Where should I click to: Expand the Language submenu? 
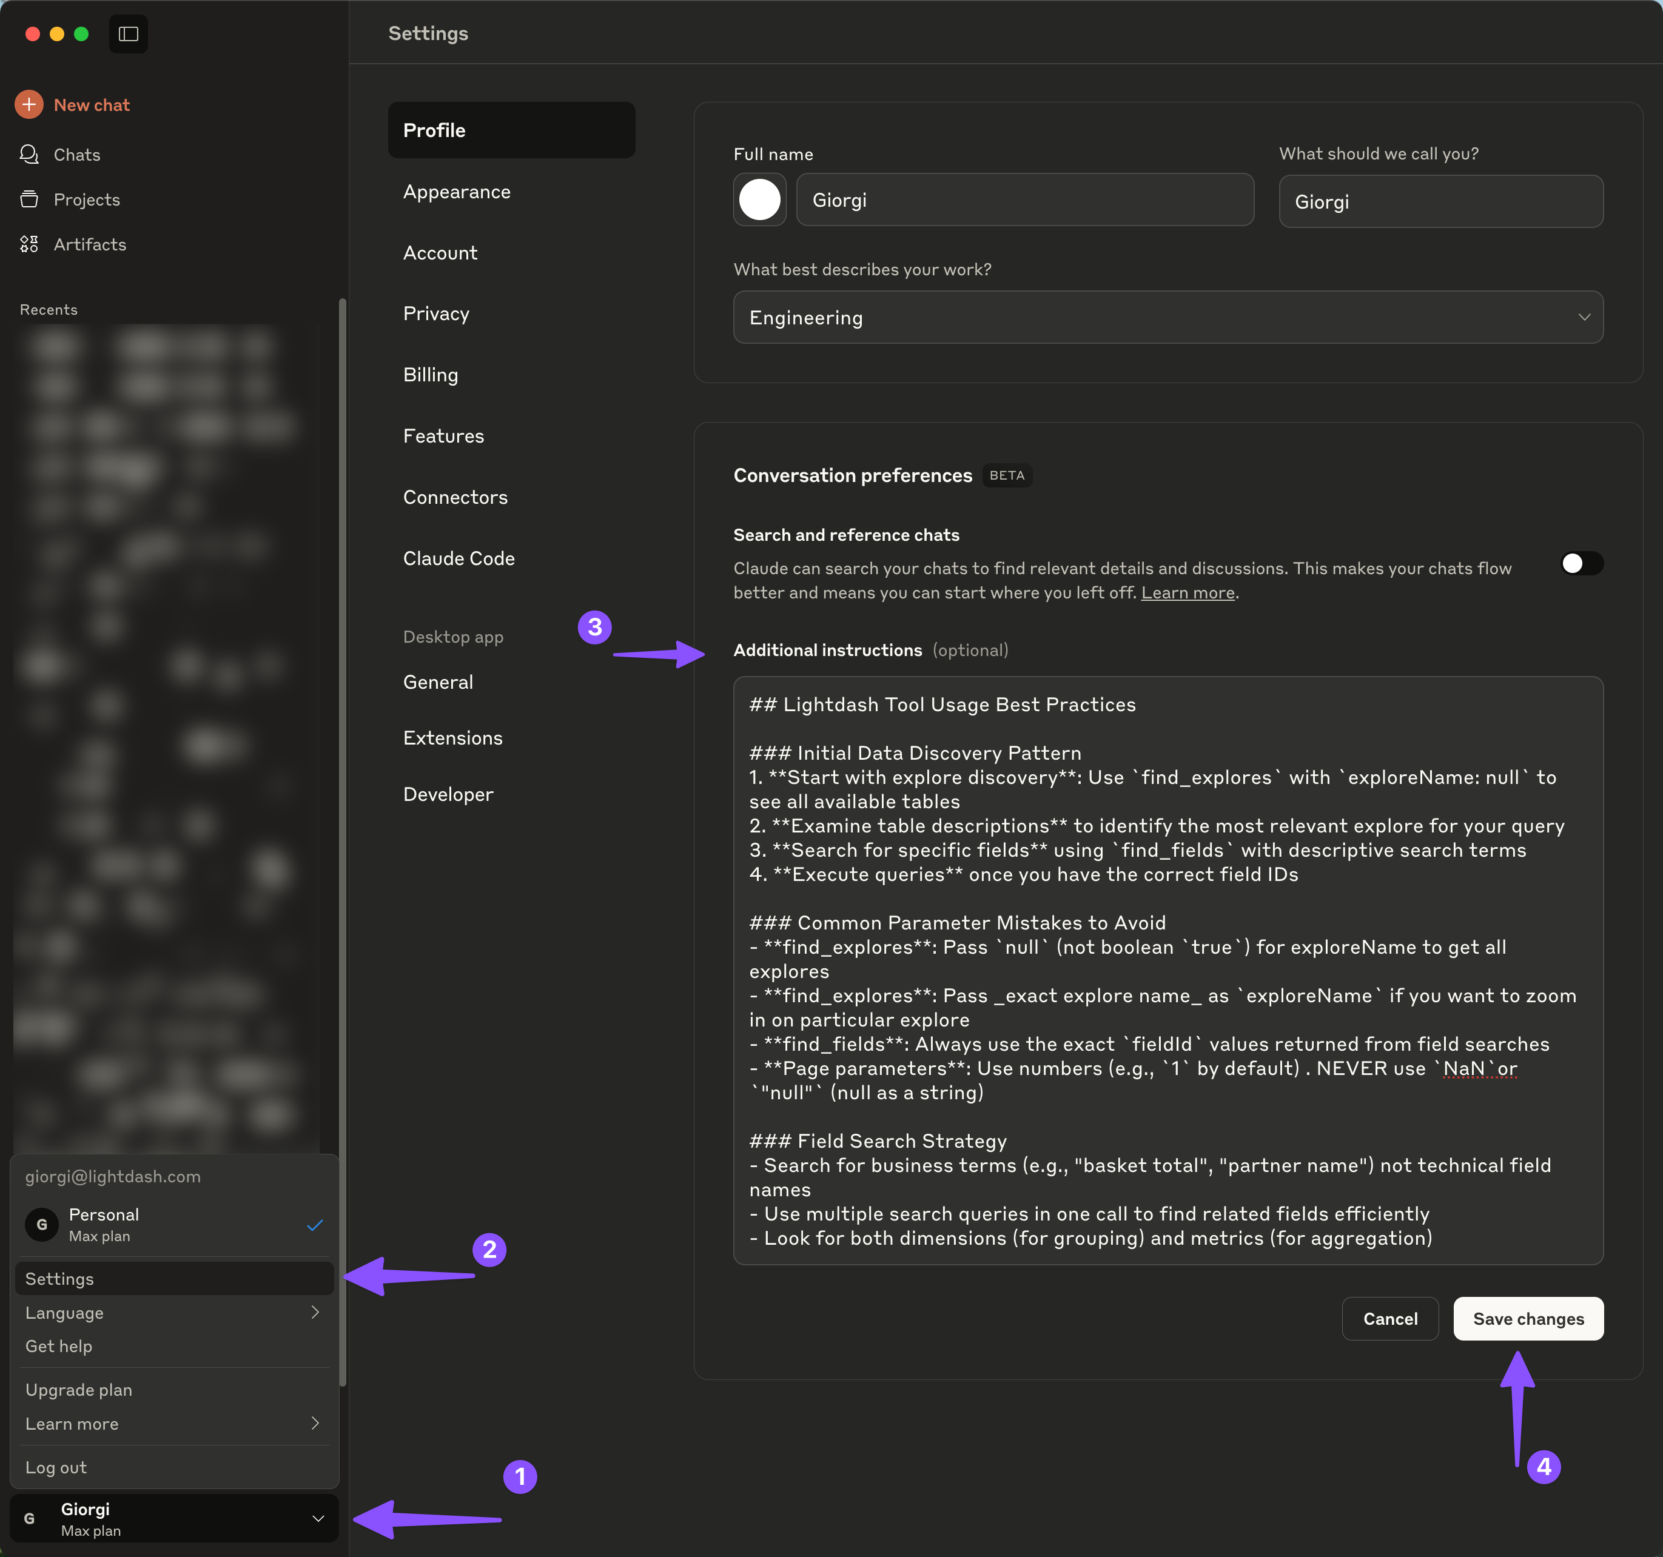[173, 1312]
